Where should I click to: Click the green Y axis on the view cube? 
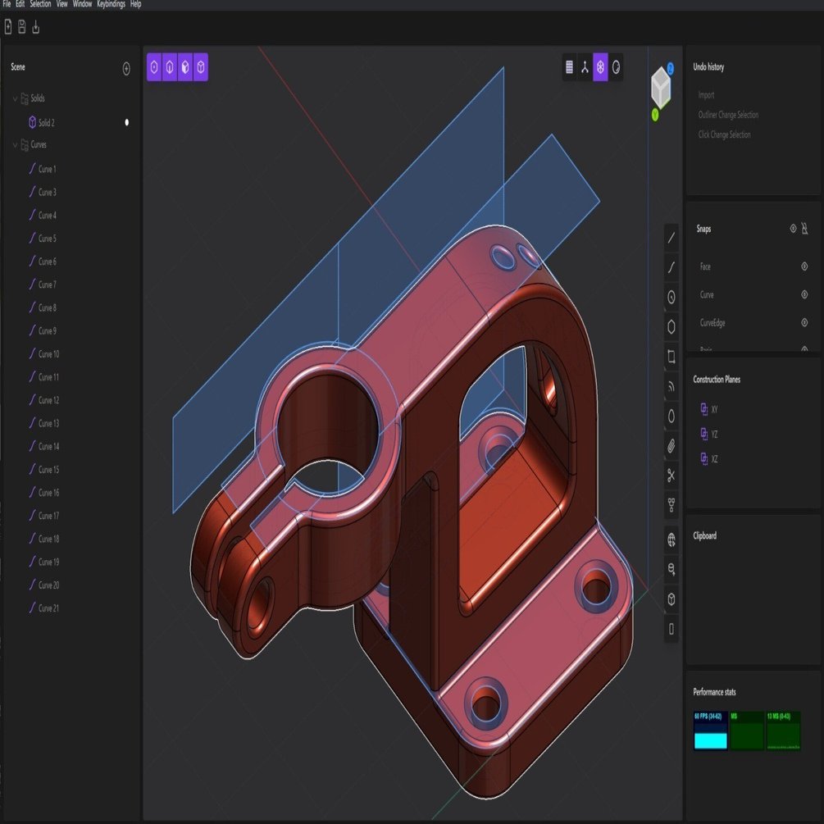[x=655, y=114]
